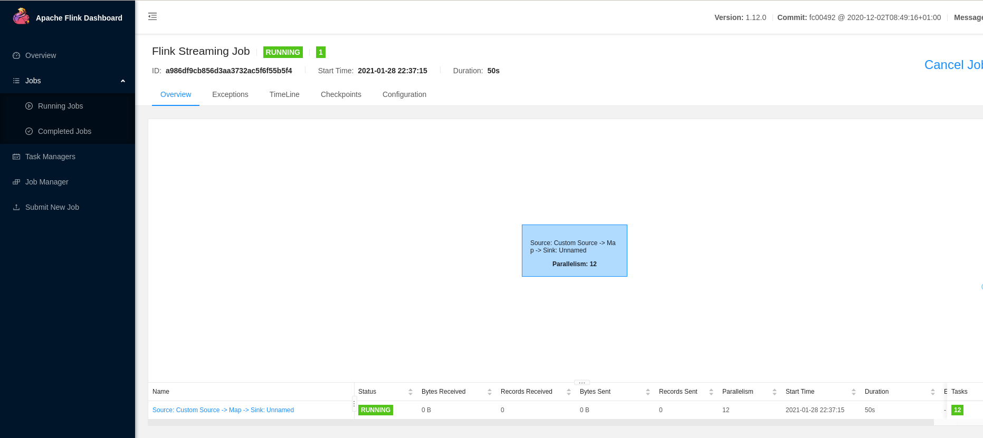Sort table by Duration column
The height and width of the screenshot is (438, 983).
[933, 392]
